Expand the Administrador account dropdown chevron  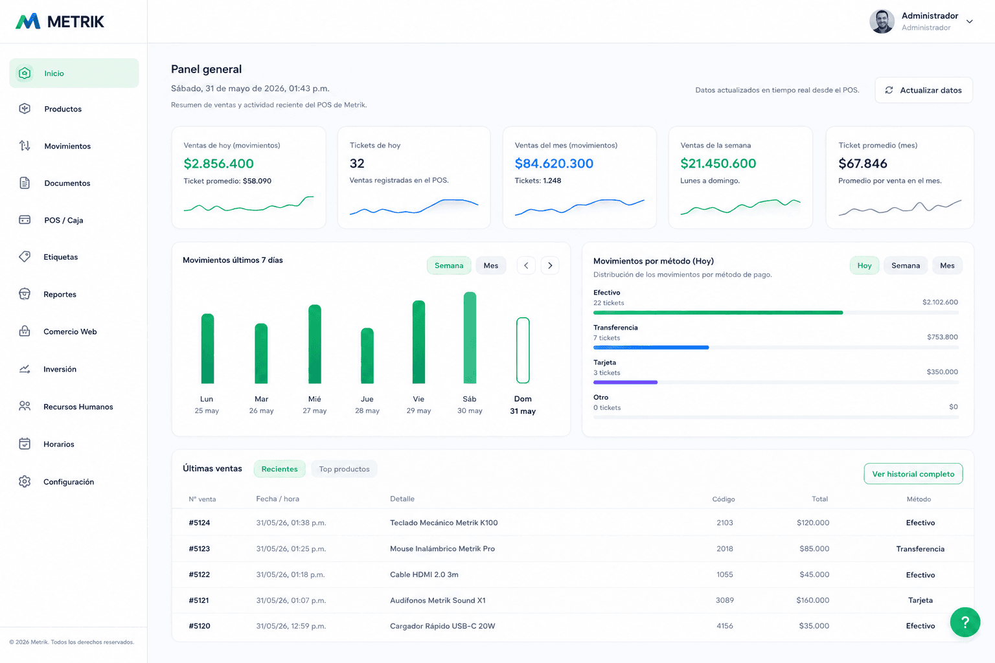(x=970, y=21)
